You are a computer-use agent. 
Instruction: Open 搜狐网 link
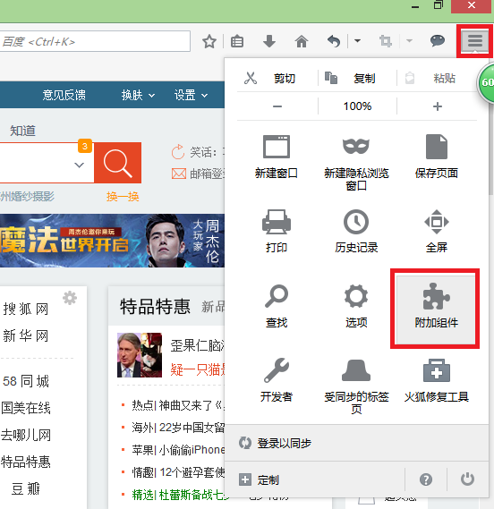[26, 309]
